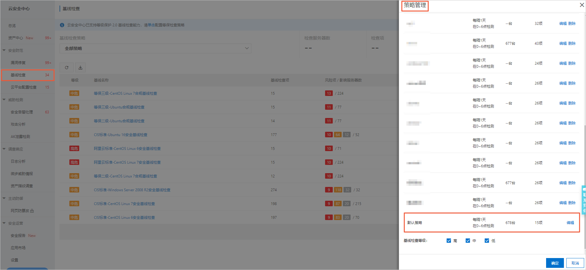Viewport: 586px width, 270px height.
Task: Open CIS标准-CentOS Linux 6安全基线检查 link
Action: pyautogui.click(x=124, y=218)
